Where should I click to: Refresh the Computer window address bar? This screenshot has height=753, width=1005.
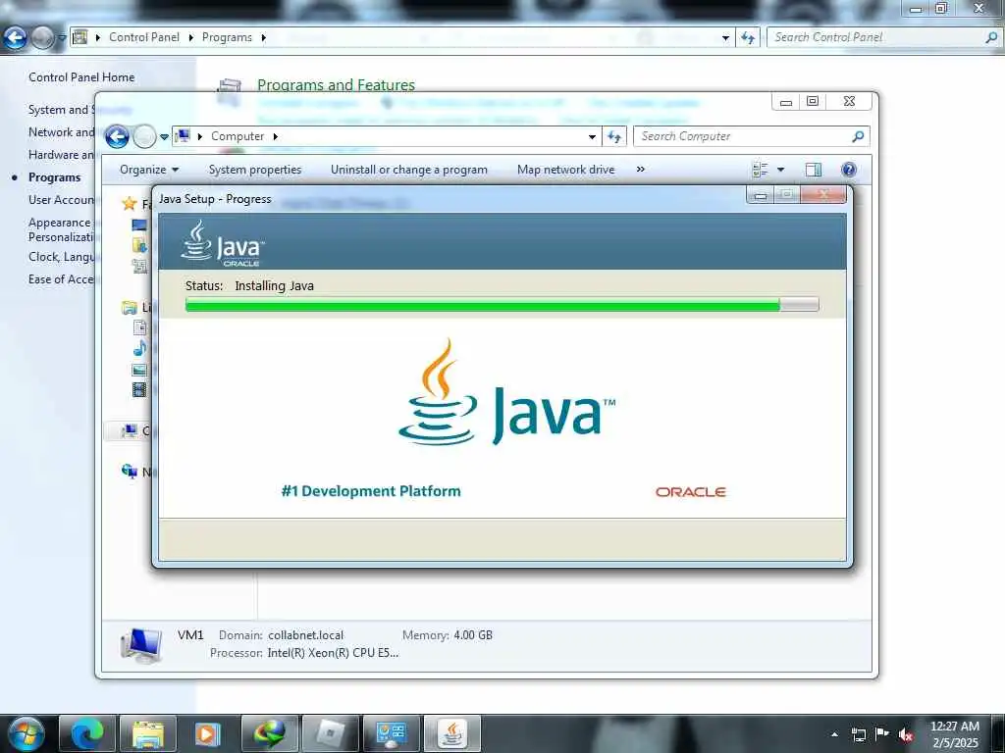tap(614, 136)
